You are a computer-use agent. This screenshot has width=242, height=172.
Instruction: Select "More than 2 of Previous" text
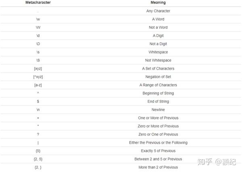(x=158, y=167)
